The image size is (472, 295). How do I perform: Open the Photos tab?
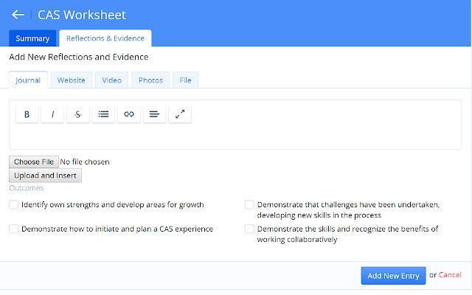150,80
